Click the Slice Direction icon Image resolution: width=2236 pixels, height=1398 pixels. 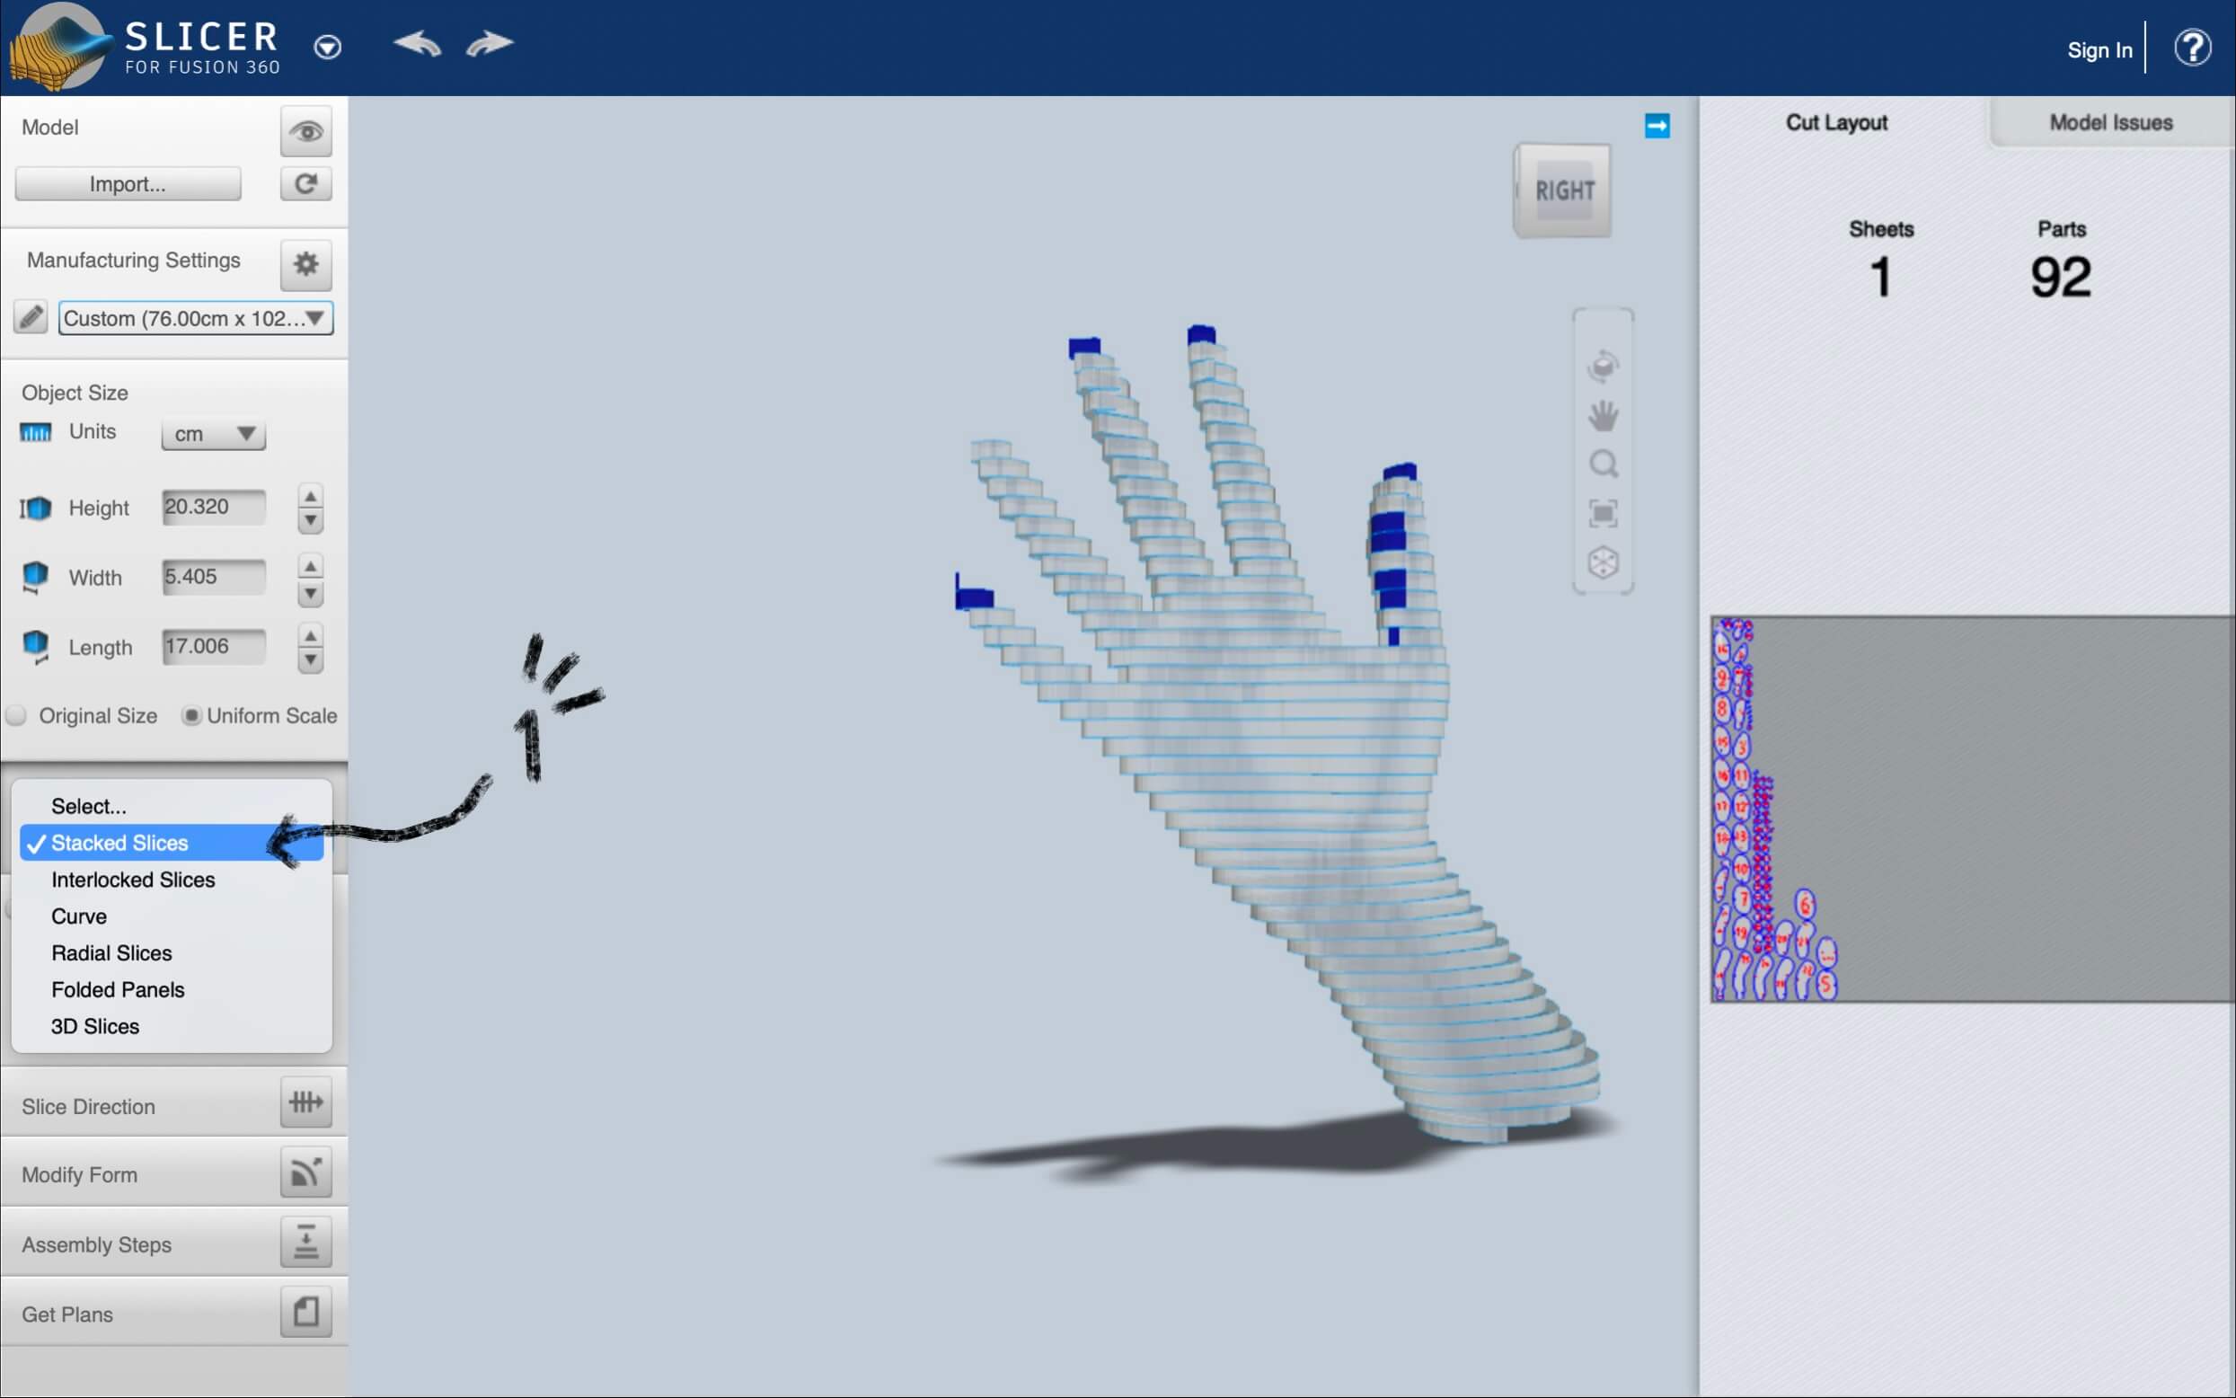coord(306,1102)
